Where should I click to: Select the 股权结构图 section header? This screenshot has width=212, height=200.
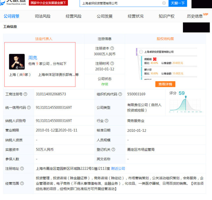[165, 39]
